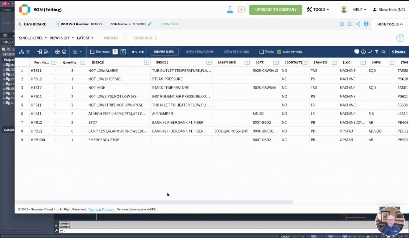Open the [CAT] column filter dropdown

click(x=276, y=62)
